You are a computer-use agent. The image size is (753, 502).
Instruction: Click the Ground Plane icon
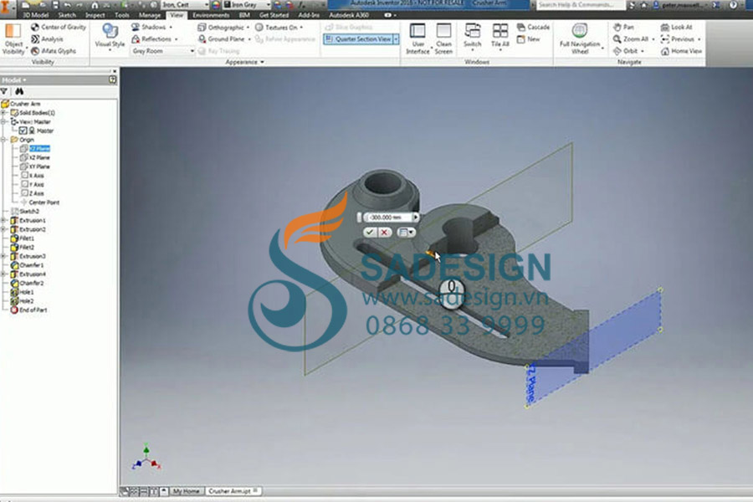[202, 39]
